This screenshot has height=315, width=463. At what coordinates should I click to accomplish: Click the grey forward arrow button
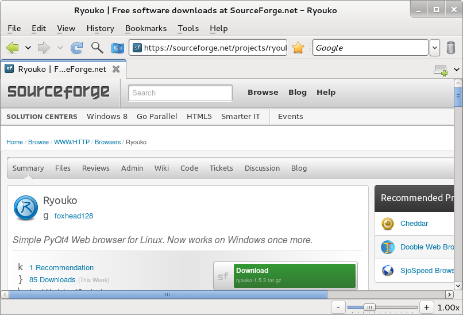point(44,48)
